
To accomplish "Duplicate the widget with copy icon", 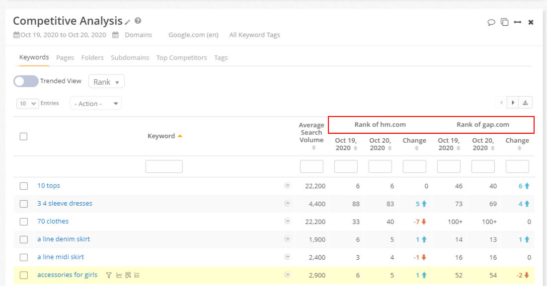I will click(504, 22).
